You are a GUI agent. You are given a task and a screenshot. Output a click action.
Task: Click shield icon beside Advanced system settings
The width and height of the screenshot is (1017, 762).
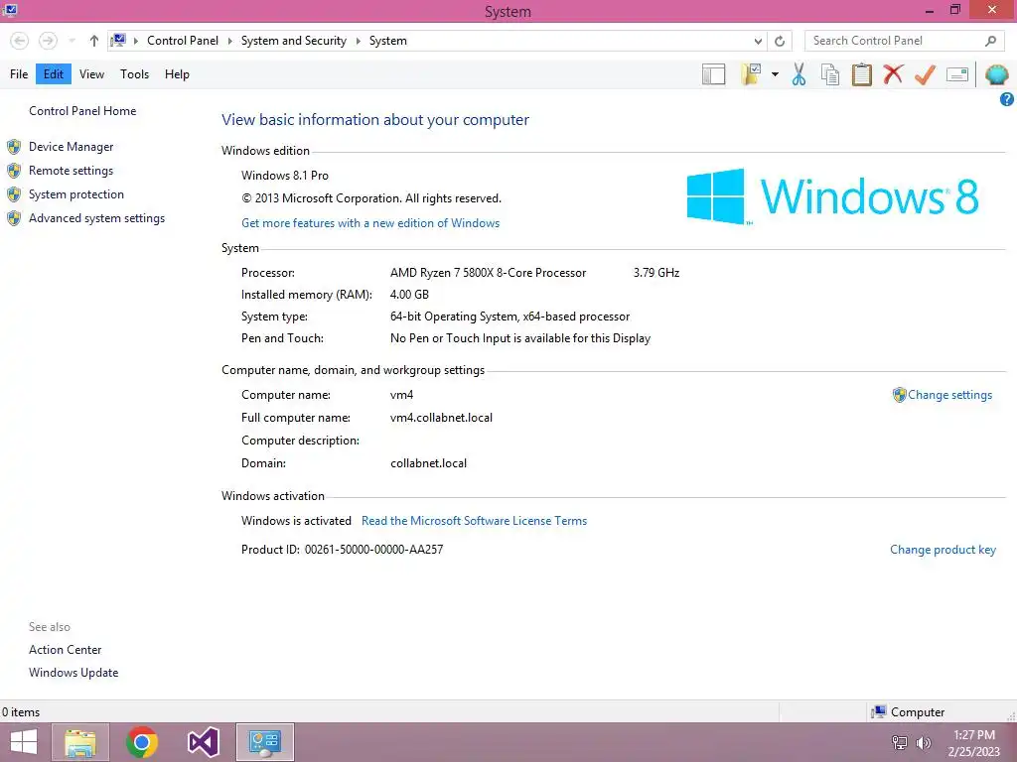point(14,218)
